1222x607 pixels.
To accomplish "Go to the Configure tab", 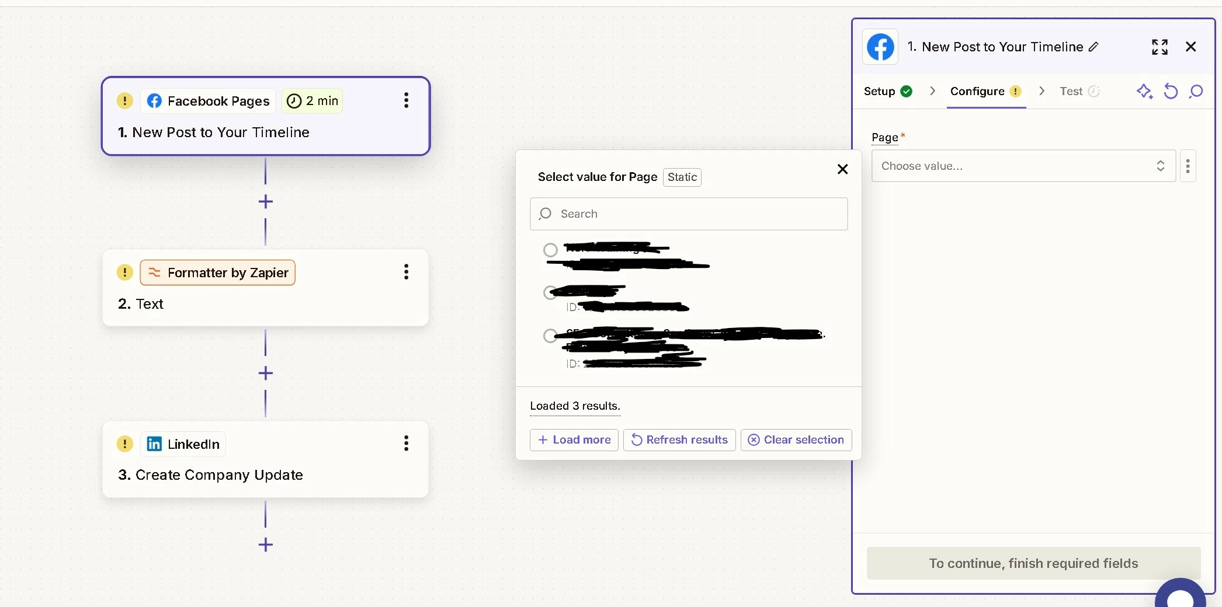I will pos(985,91).
